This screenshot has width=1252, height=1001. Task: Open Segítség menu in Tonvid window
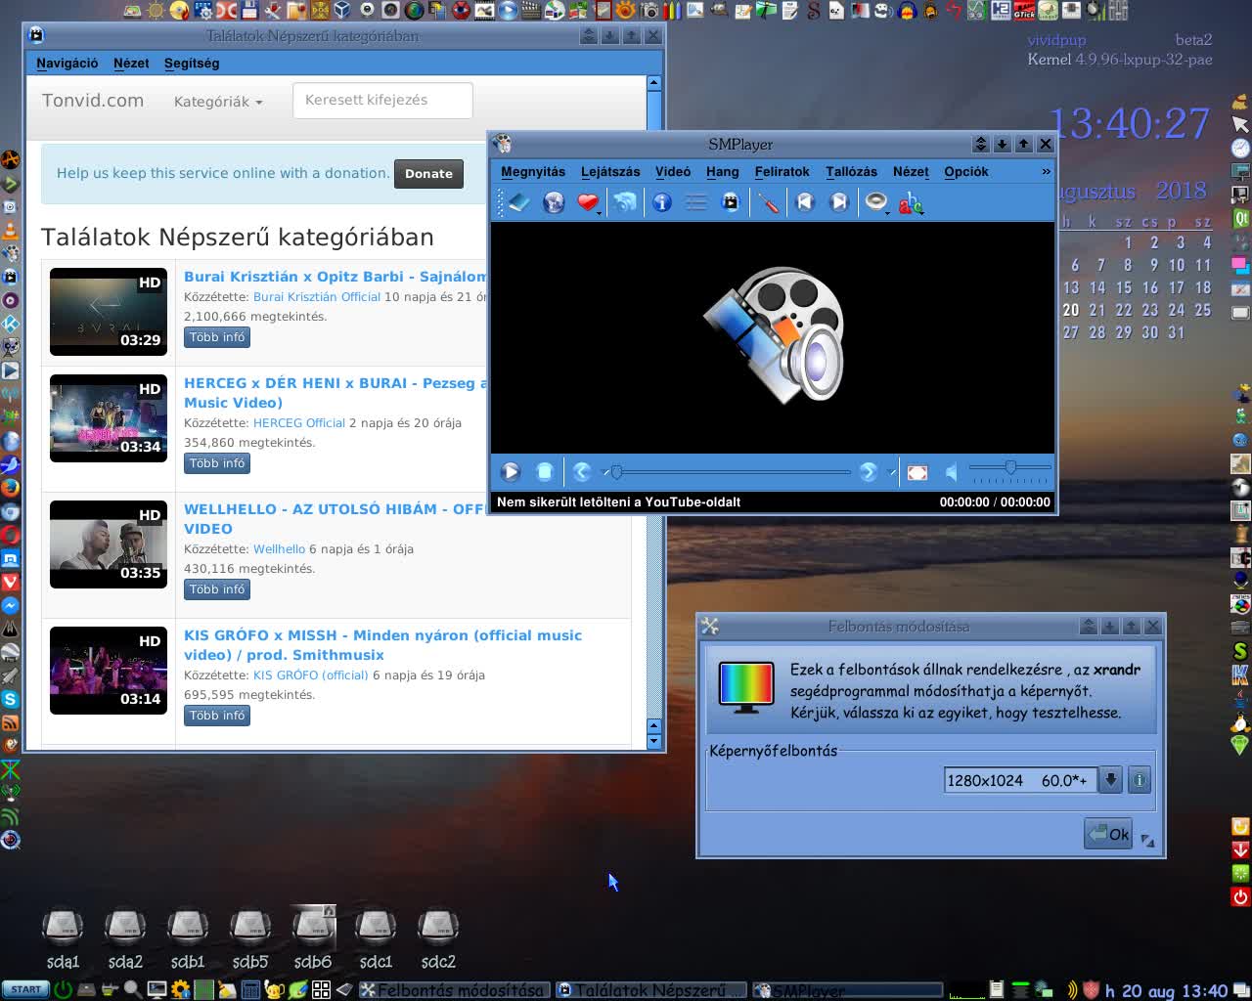click(192, 63)
